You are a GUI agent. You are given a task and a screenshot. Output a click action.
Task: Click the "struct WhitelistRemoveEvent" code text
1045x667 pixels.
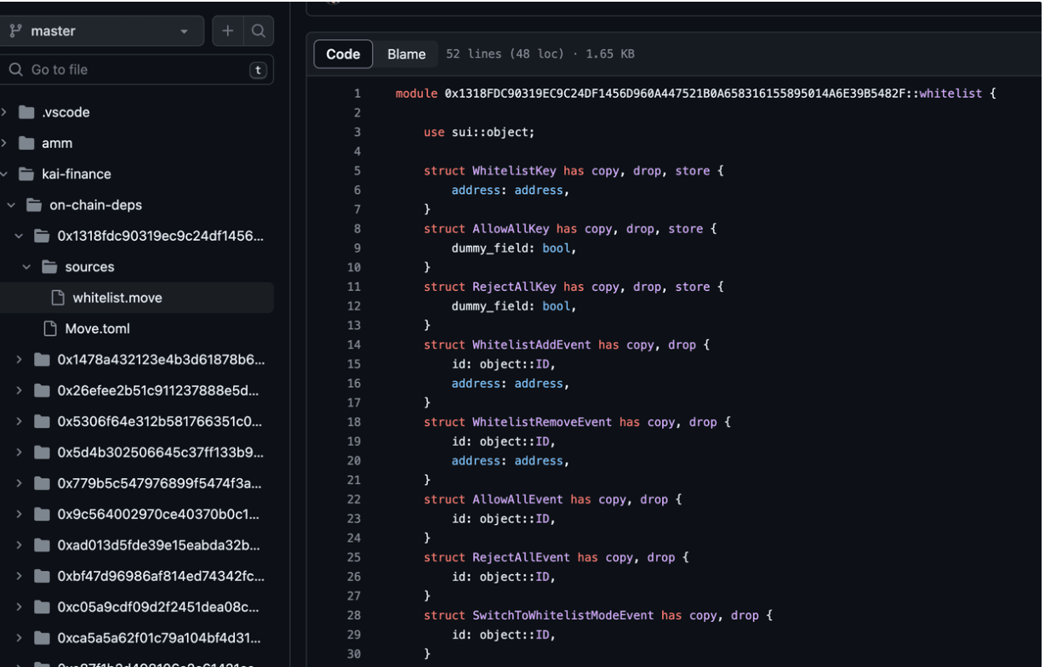click(x=517, y=422)
